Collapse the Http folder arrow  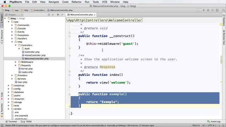pos(12,42)
